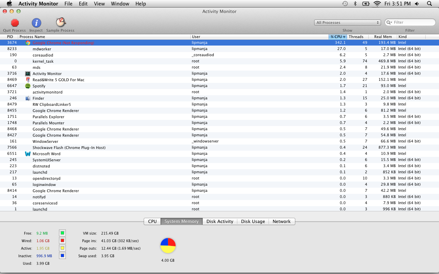Click the Read&Write 5 GOLD icon
This screenshot has width=439, height=274.
click(x=28, y=80)
